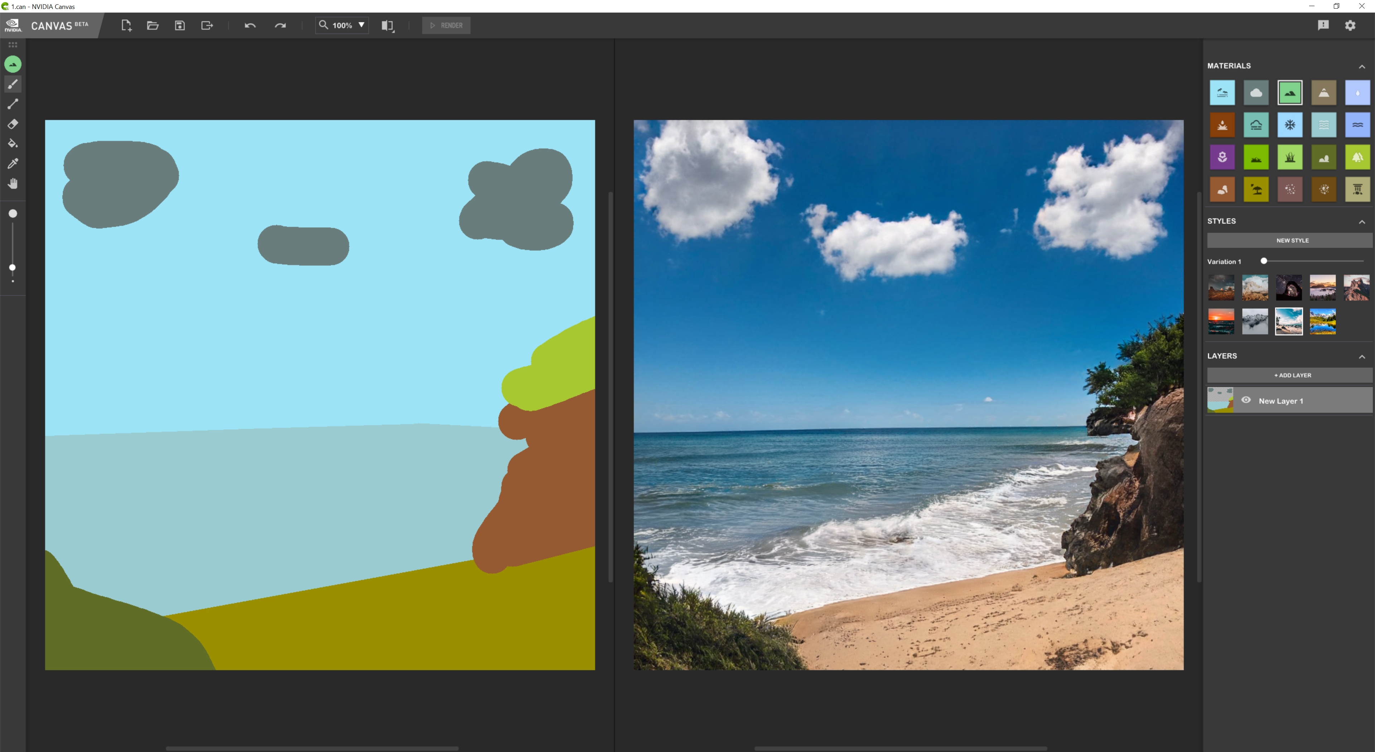
Task: Toggle visibility of New Layer 1
Action: [x=1246, y=400]
